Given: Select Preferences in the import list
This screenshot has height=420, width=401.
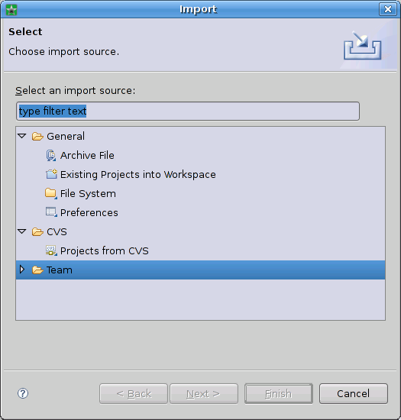Looking at the screenshot, I should point(89,212).
